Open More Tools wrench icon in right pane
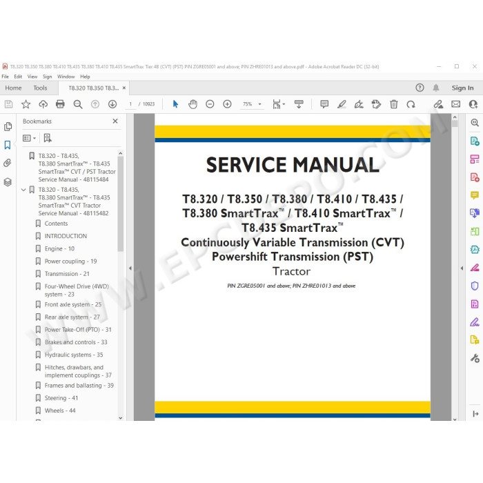This screenshot has width=483, height=483. click(475, 358)
